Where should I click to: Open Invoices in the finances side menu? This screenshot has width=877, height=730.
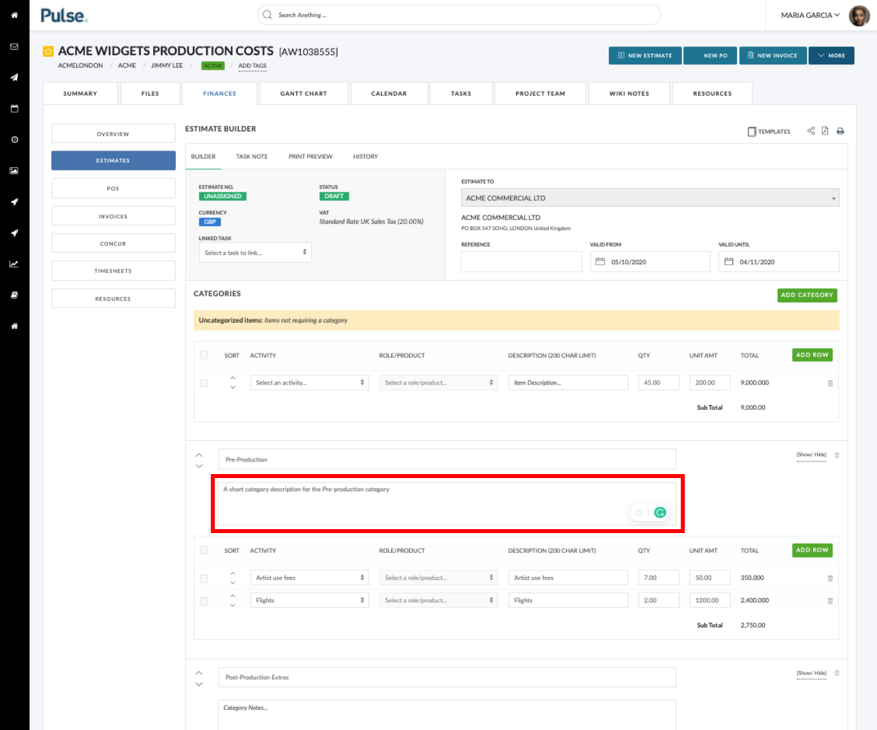point(113,216)
